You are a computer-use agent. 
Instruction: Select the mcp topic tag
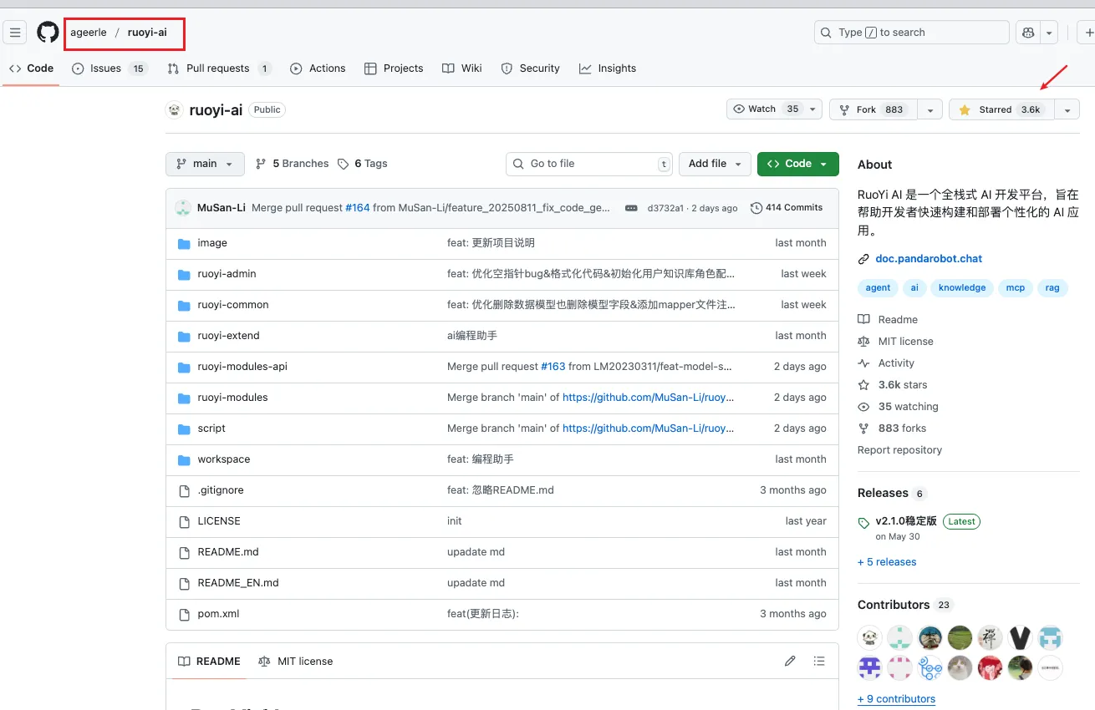click(1015, 287)
